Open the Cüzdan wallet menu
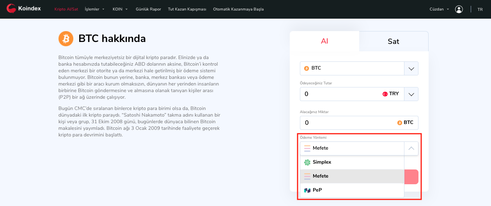The width and height of the screenshot is (491, 206). (439, 9)
